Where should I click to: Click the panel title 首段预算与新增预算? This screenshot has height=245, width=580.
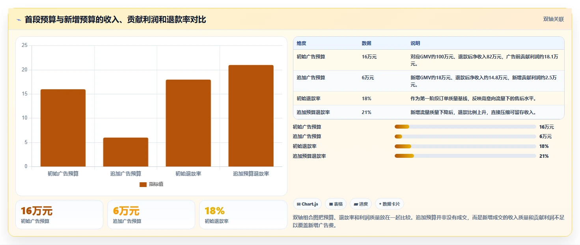point(116,20)
